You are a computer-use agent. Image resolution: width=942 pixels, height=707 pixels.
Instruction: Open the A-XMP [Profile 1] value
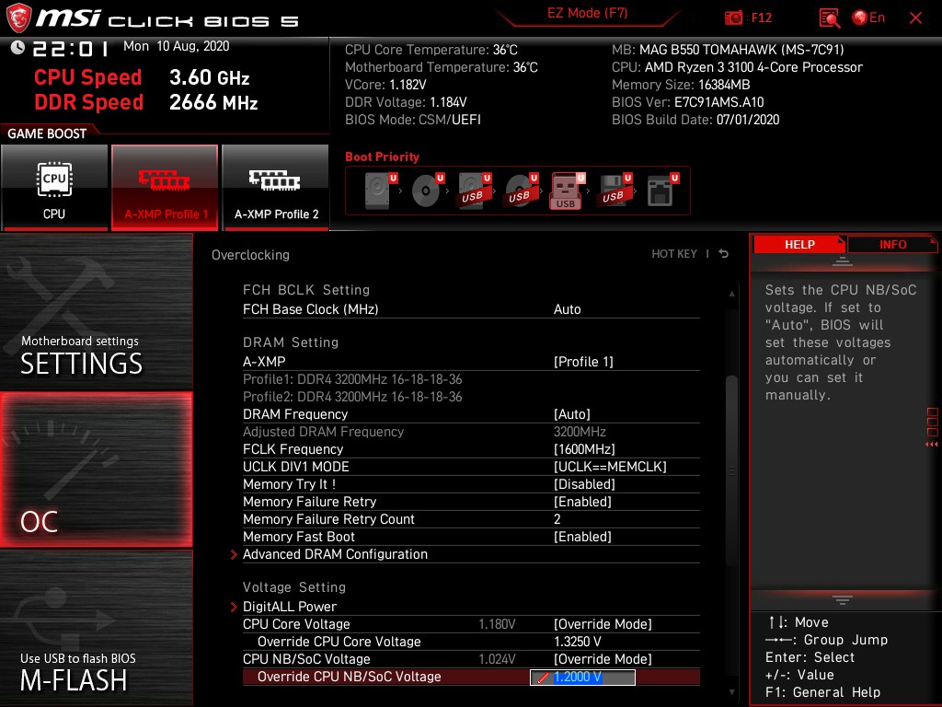(x=583, y=362)
